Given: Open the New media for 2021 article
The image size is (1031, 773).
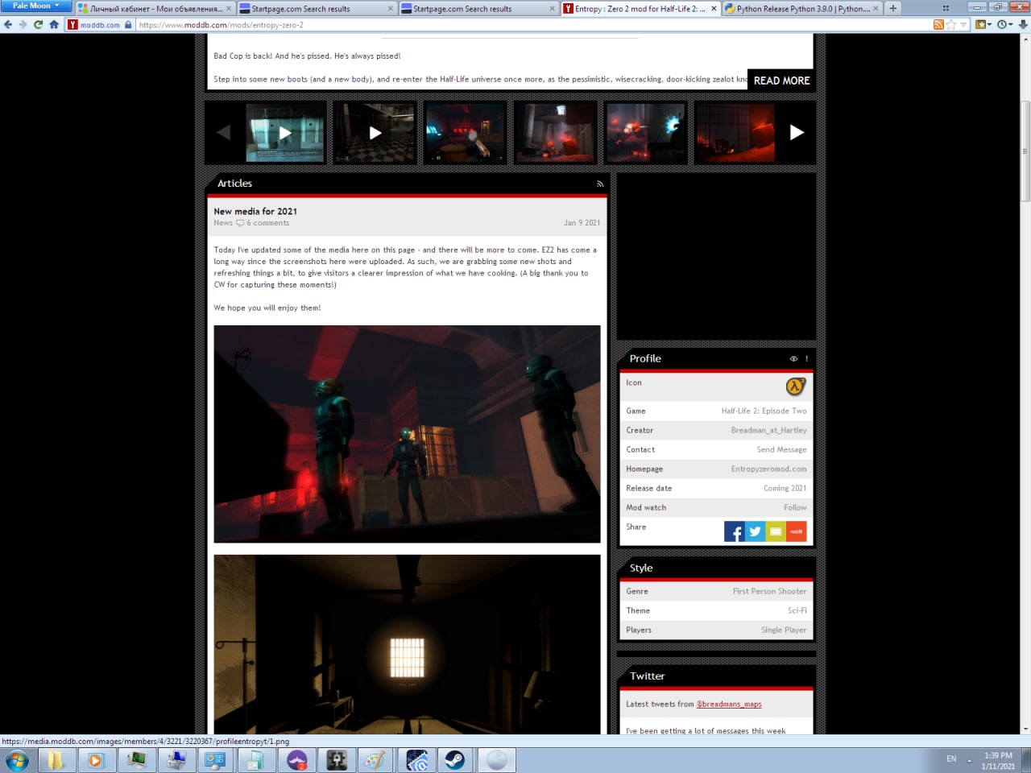Looking at the screenshot, I should tap(255, 211).
